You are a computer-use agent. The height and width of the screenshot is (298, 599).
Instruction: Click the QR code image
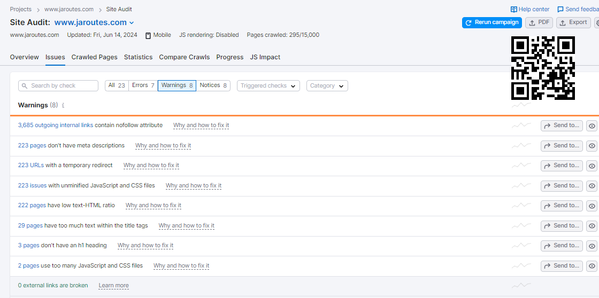click(543, 68)
